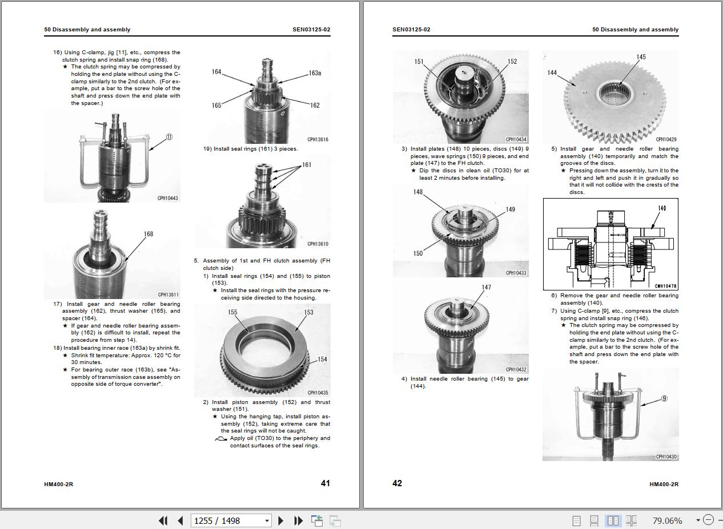Click left page header '50 Disassembly and assembly'
Screen dimensions: 723x529
tap(87, 29)
